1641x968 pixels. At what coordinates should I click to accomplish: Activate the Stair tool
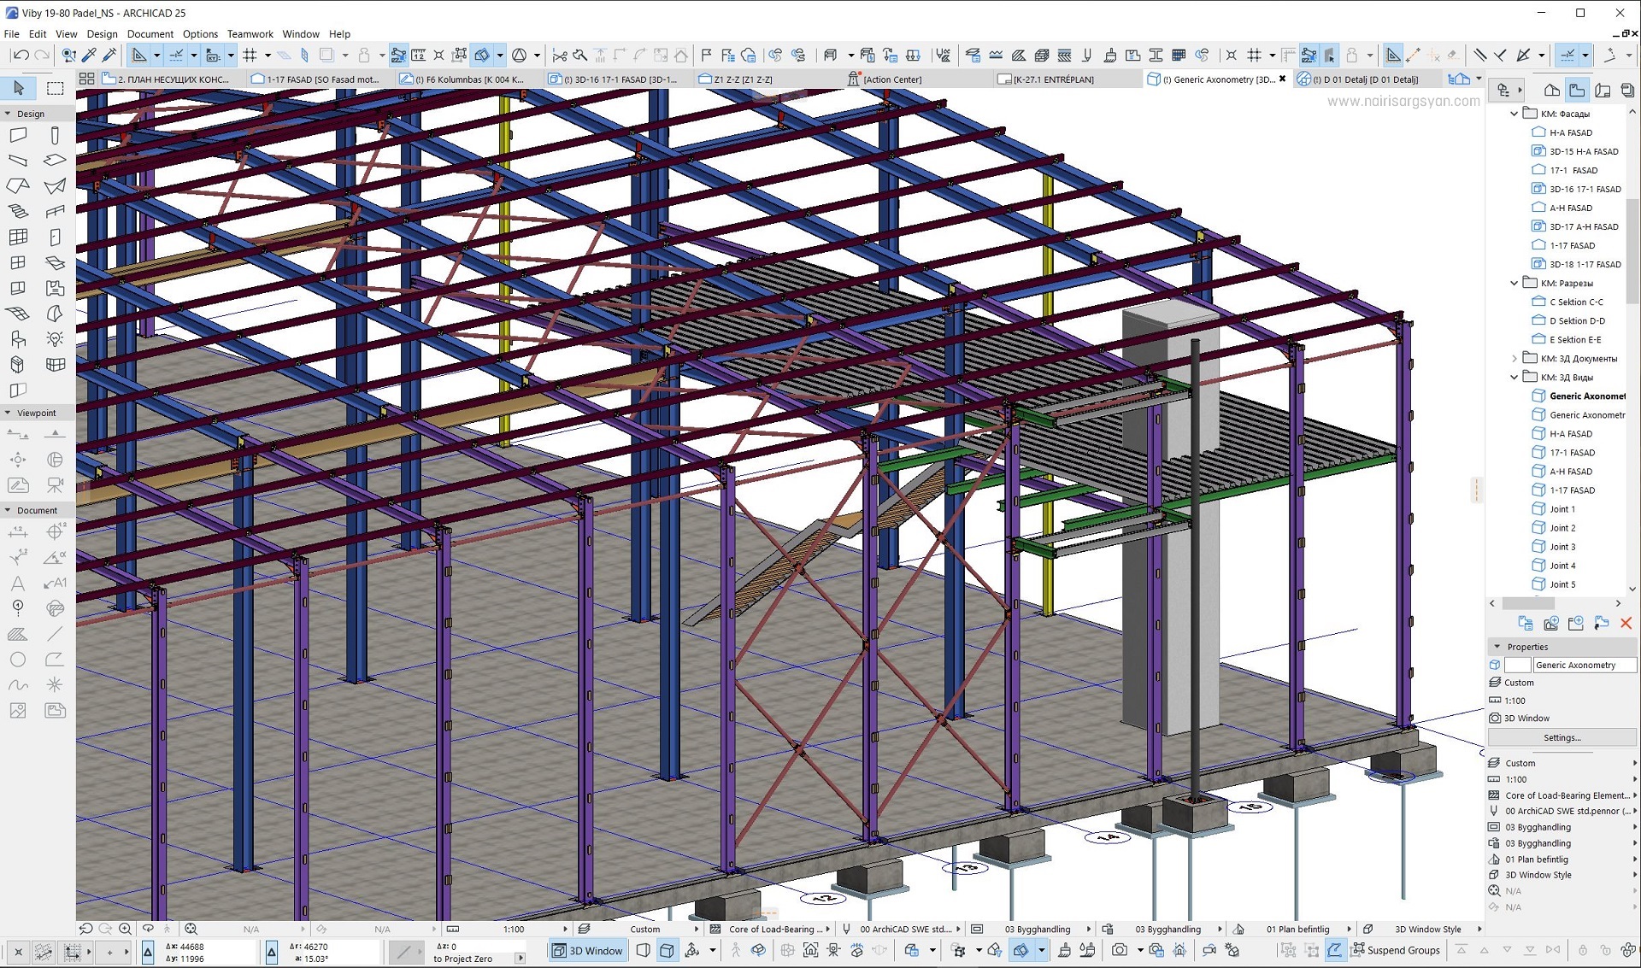[x=18, y=212]
